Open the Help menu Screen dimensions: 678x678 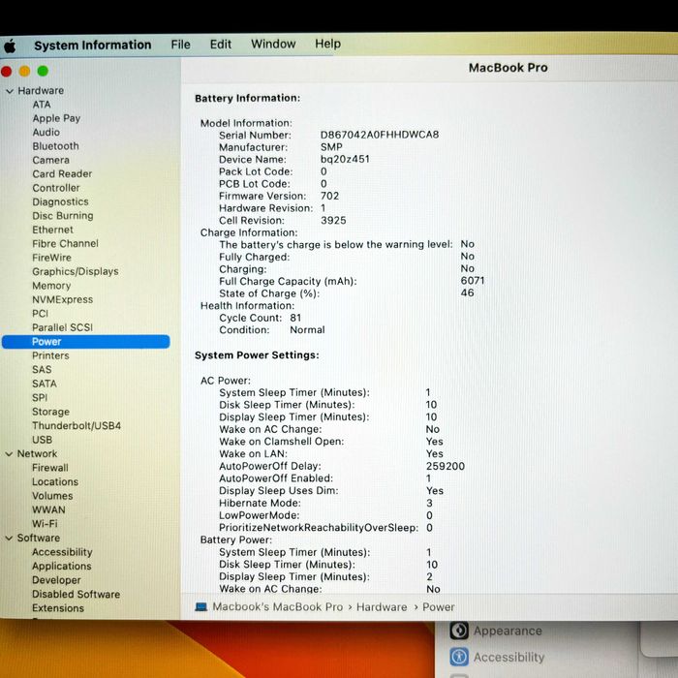tap(327, 44)
